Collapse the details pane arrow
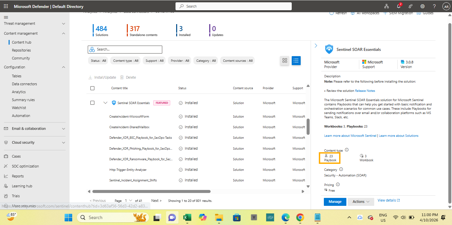 point(316,46)
